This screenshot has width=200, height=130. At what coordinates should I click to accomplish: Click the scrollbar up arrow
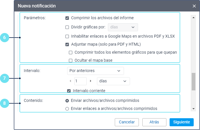193,17
